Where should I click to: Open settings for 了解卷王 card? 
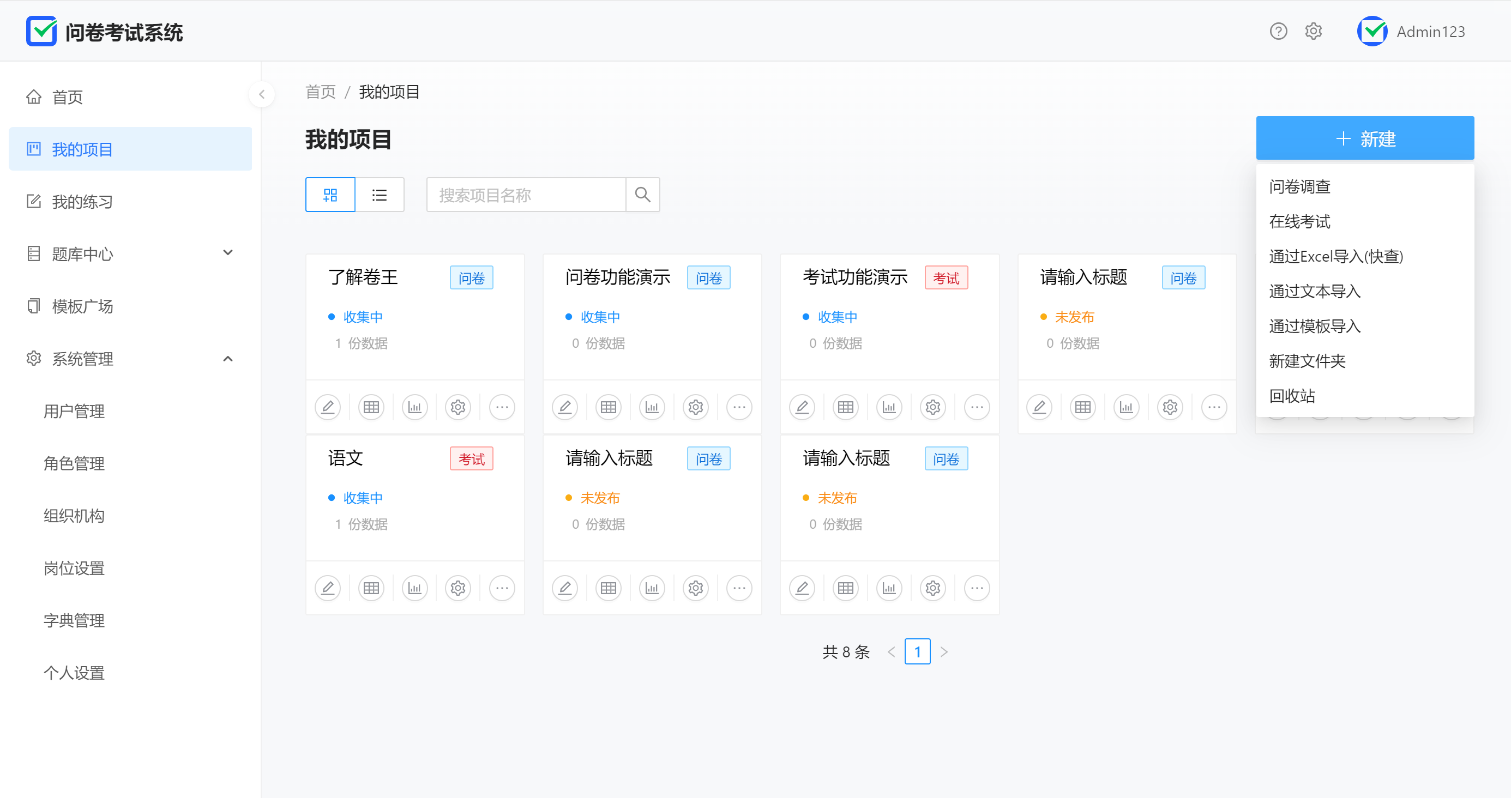pos(458,407)
